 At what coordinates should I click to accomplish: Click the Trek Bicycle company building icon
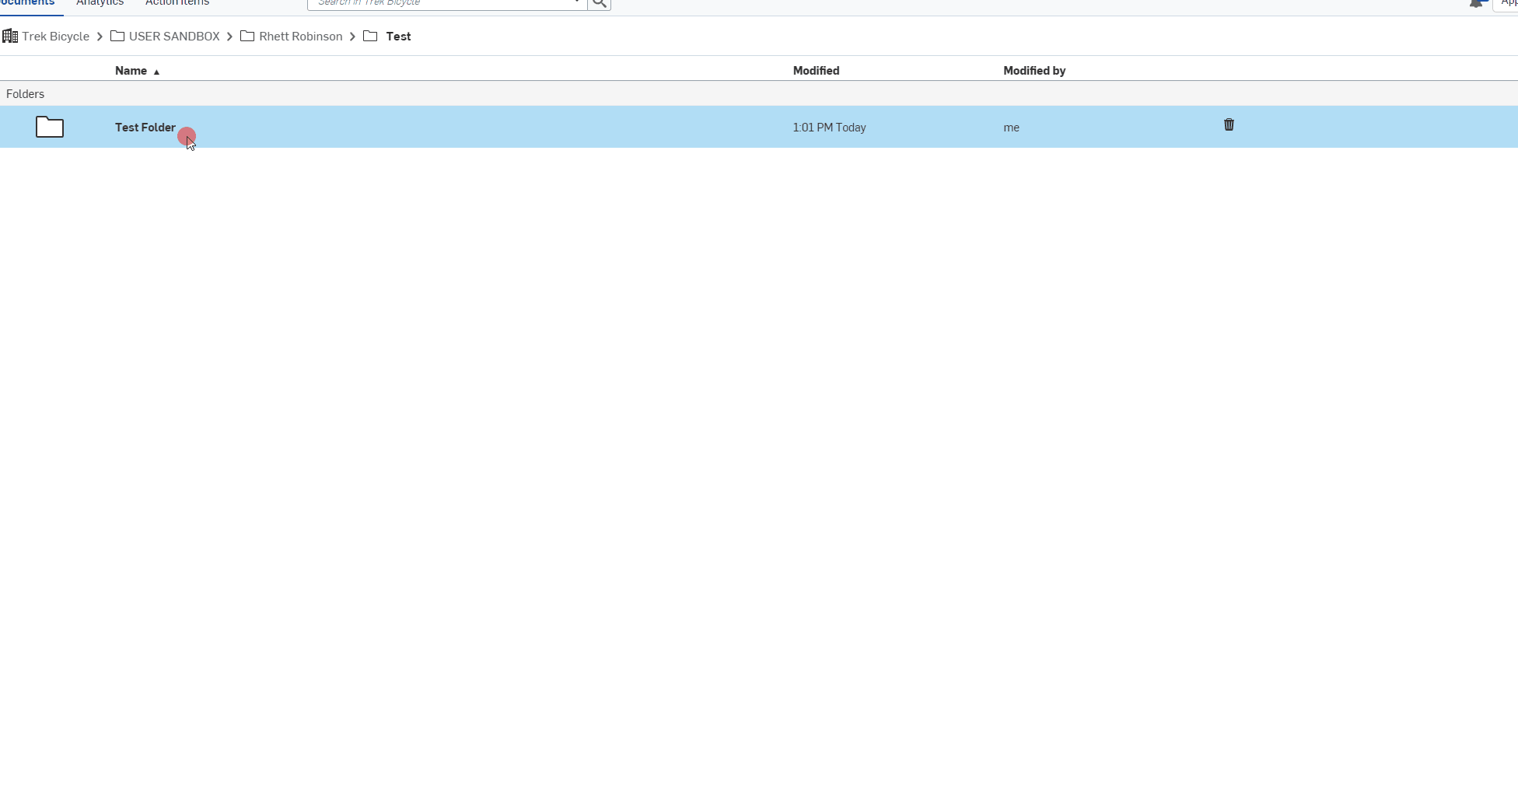tap(10, 36)
